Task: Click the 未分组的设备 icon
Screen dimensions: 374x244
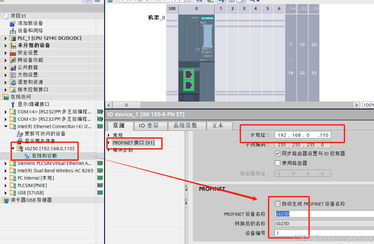Action: 13,45
